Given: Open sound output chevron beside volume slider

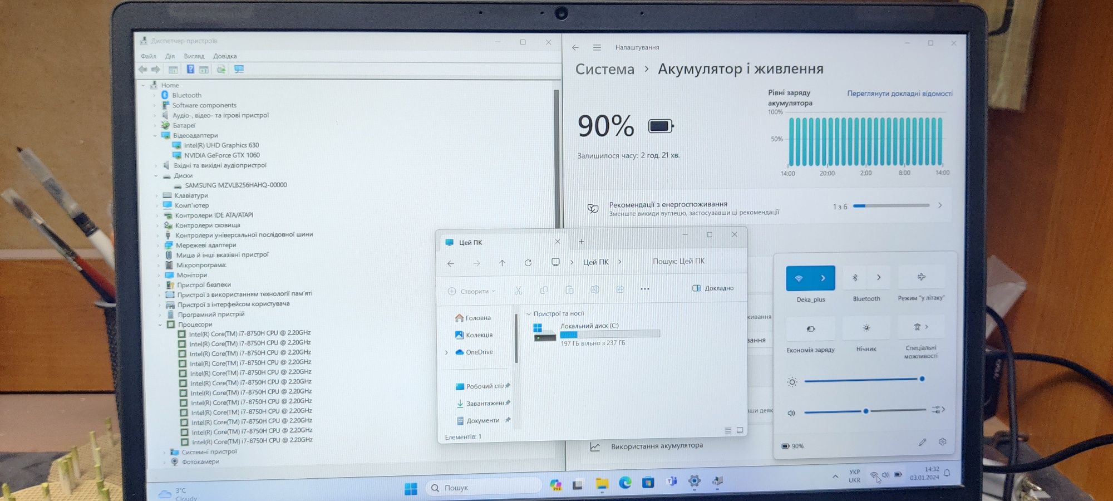Looking at the screenshot, I should (939, 410).
